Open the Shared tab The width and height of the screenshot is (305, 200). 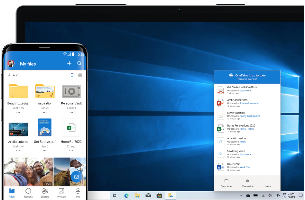click(45, 192)
